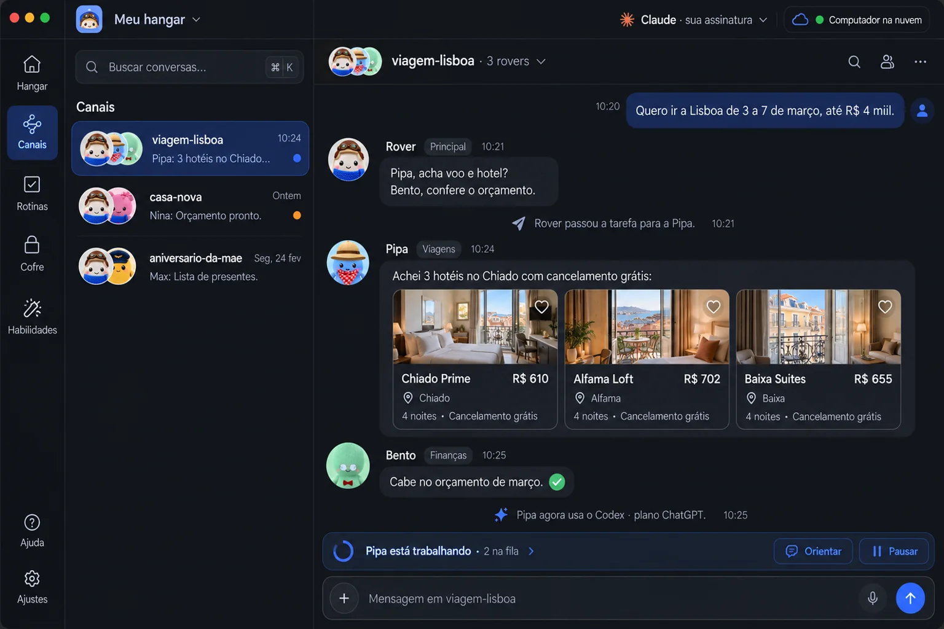Open Ajustes settings

[32, 587]
